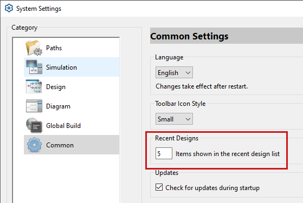Open Toolbar Icon Style dropdown set to Small

[174, 119]
